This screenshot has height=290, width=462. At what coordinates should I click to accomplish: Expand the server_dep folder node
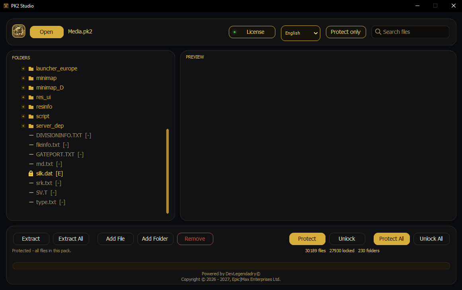click(x=23, y=126)
